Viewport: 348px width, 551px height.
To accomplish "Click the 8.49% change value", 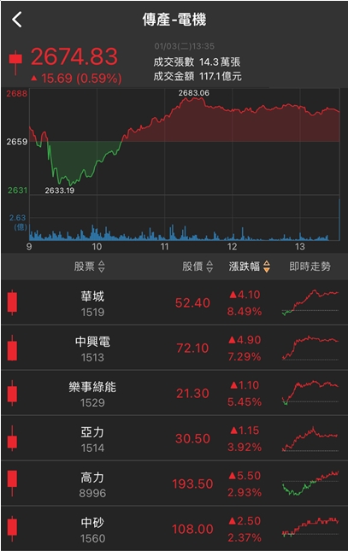I will [245, 311].
